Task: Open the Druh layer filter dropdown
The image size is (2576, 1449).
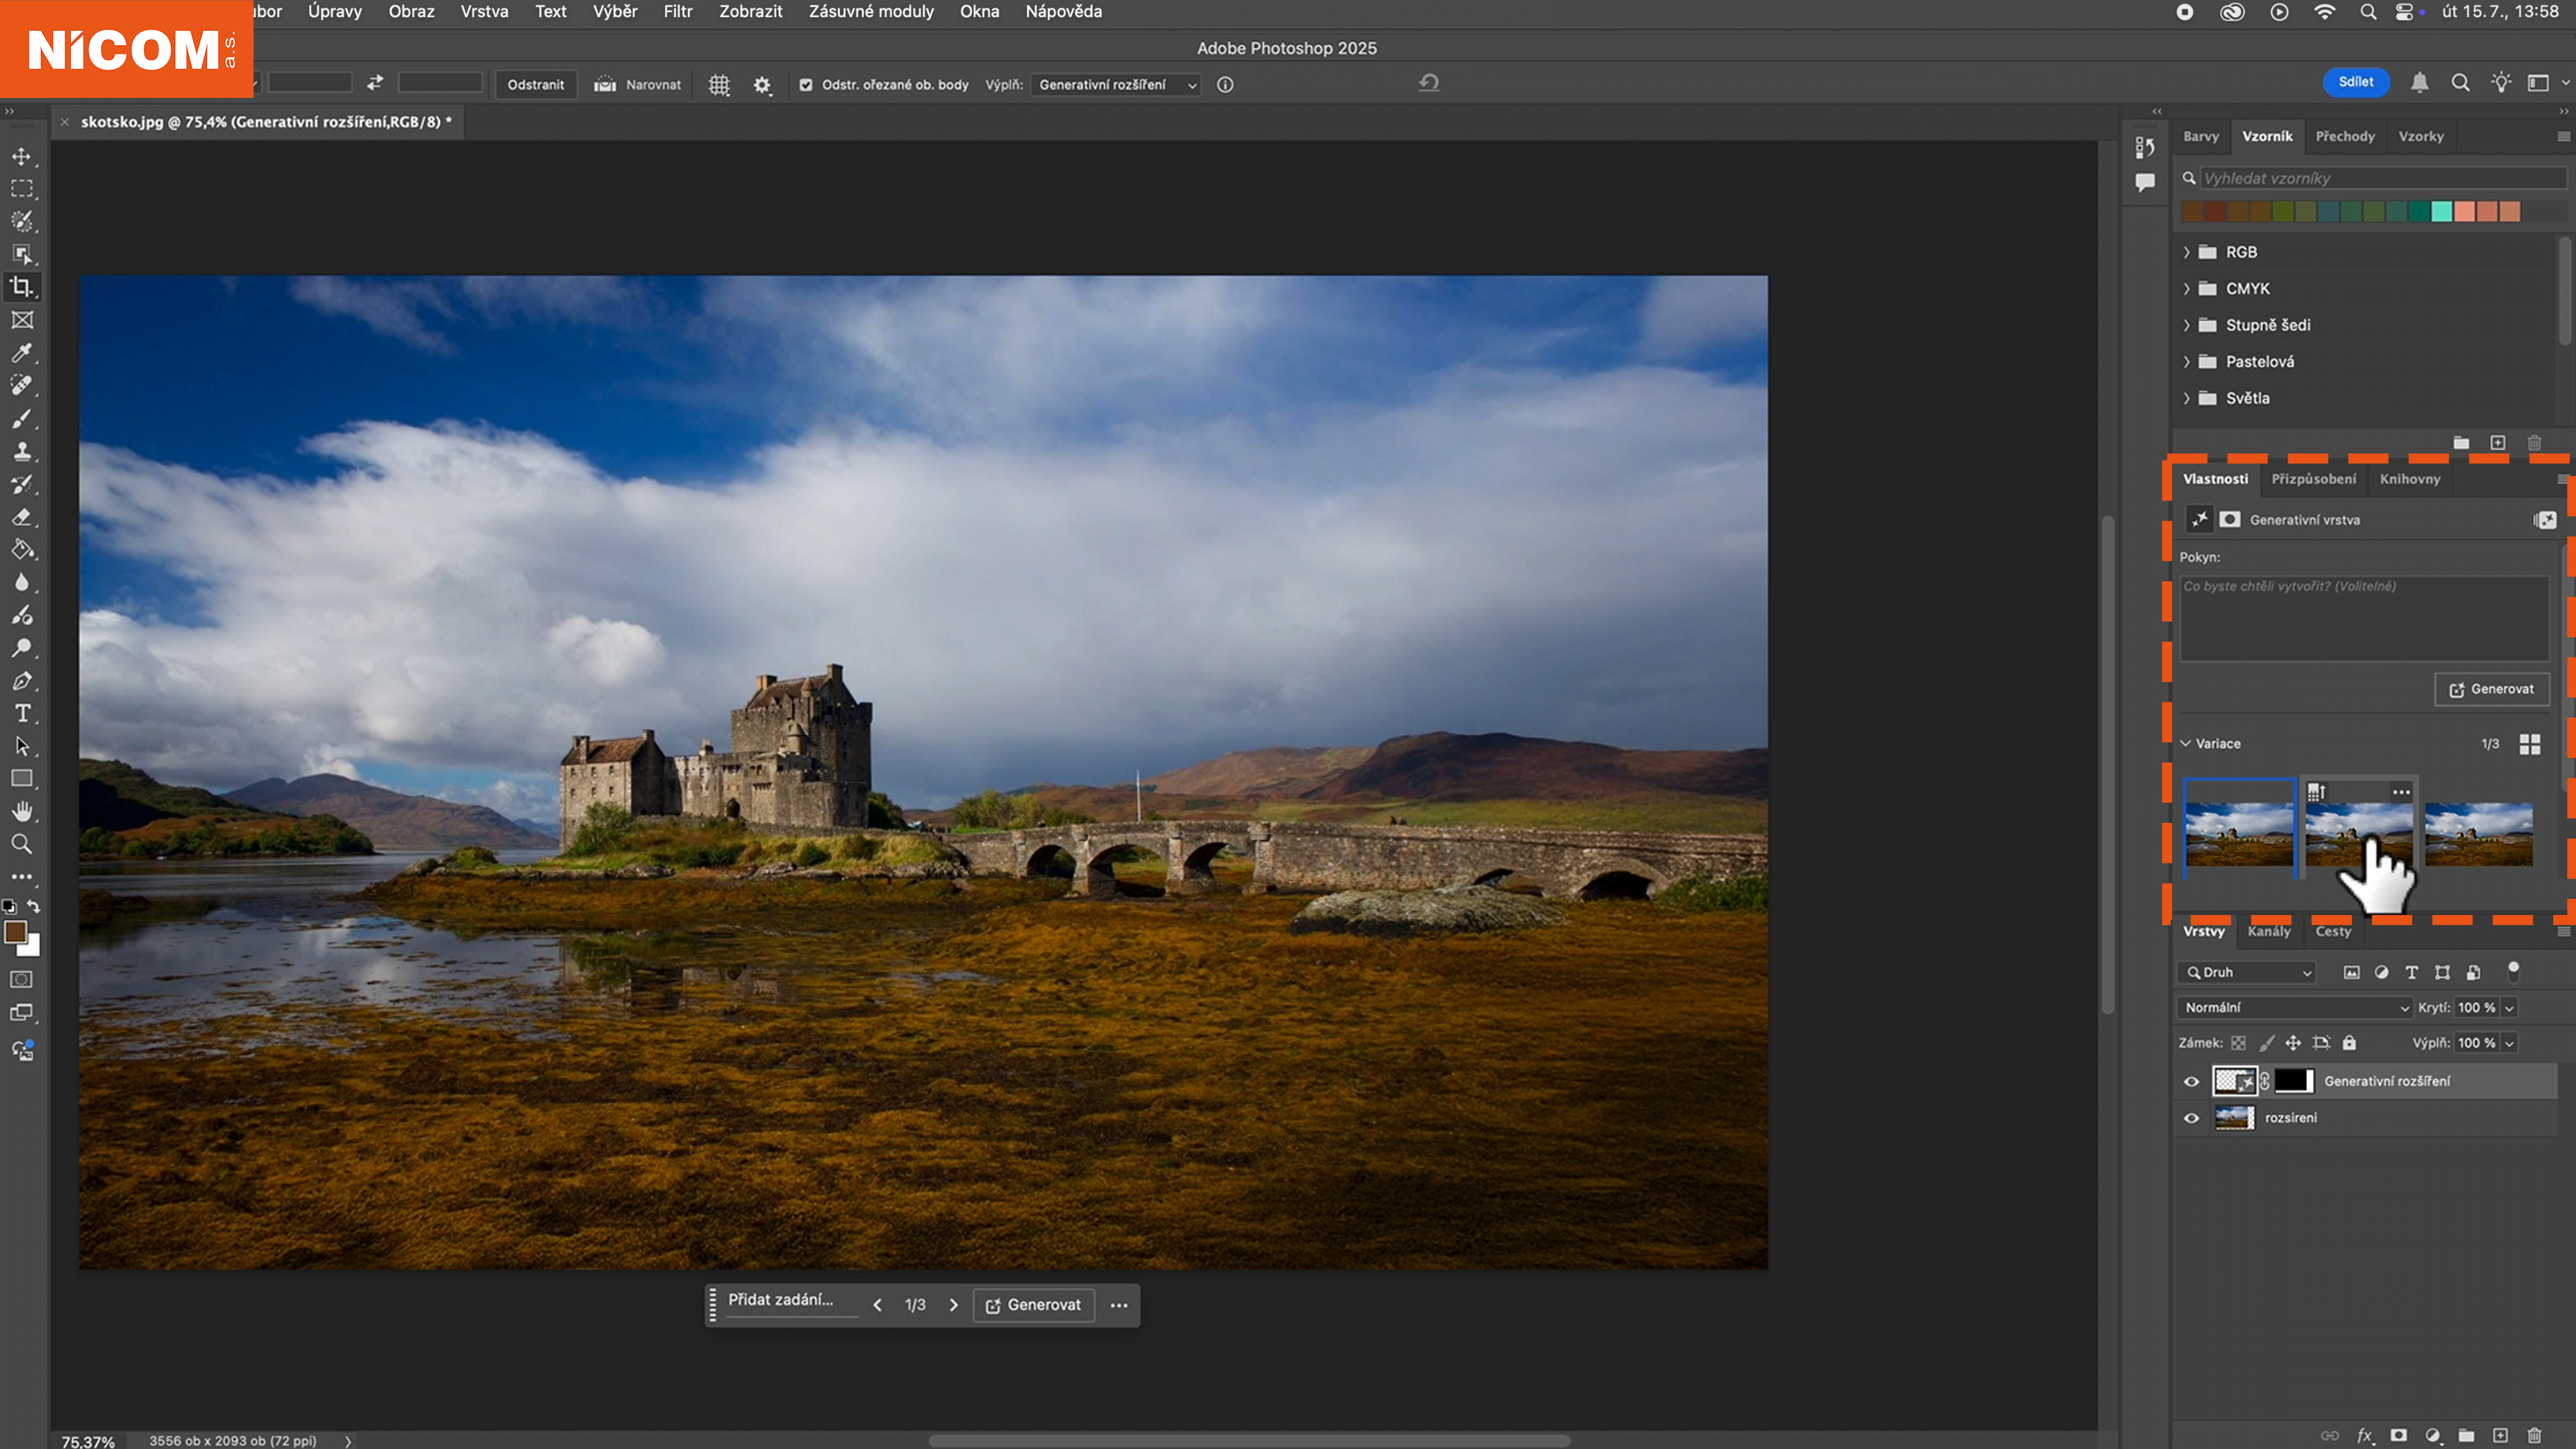Action: [2246, 972]
